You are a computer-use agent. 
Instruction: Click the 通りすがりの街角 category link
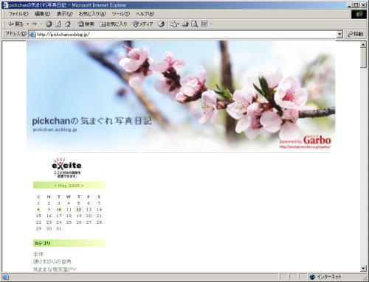click(52, 261)
